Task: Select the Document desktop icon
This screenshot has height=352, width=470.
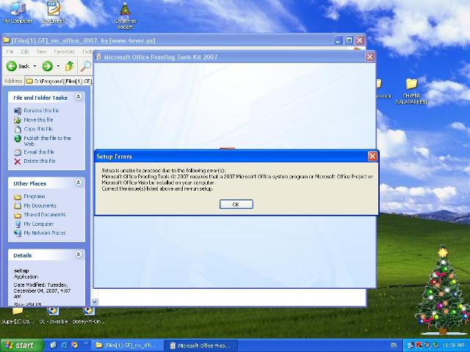Action: 54,12
